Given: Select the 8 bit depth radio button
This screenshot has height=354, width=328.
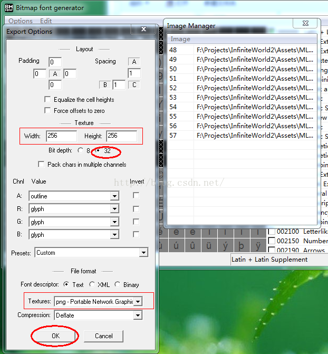Looking at the screenshot, I should 80,150.
